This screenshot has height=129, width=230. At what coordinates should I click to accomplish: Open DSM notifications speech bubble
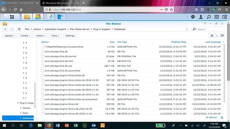click(193, 17)
